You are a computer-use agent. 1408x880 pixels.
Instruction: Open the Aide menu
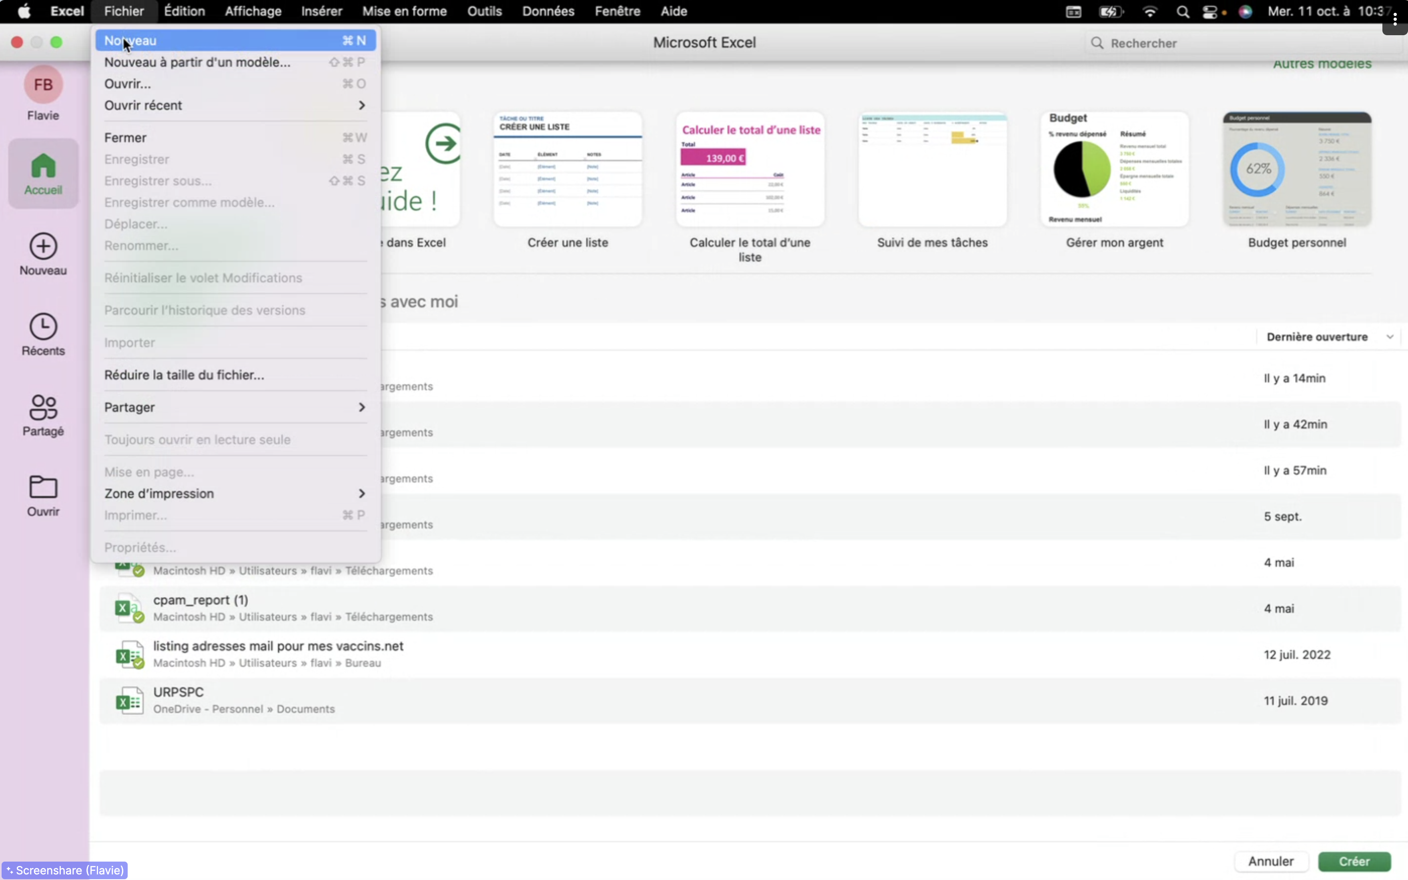[x=674, y=11]
